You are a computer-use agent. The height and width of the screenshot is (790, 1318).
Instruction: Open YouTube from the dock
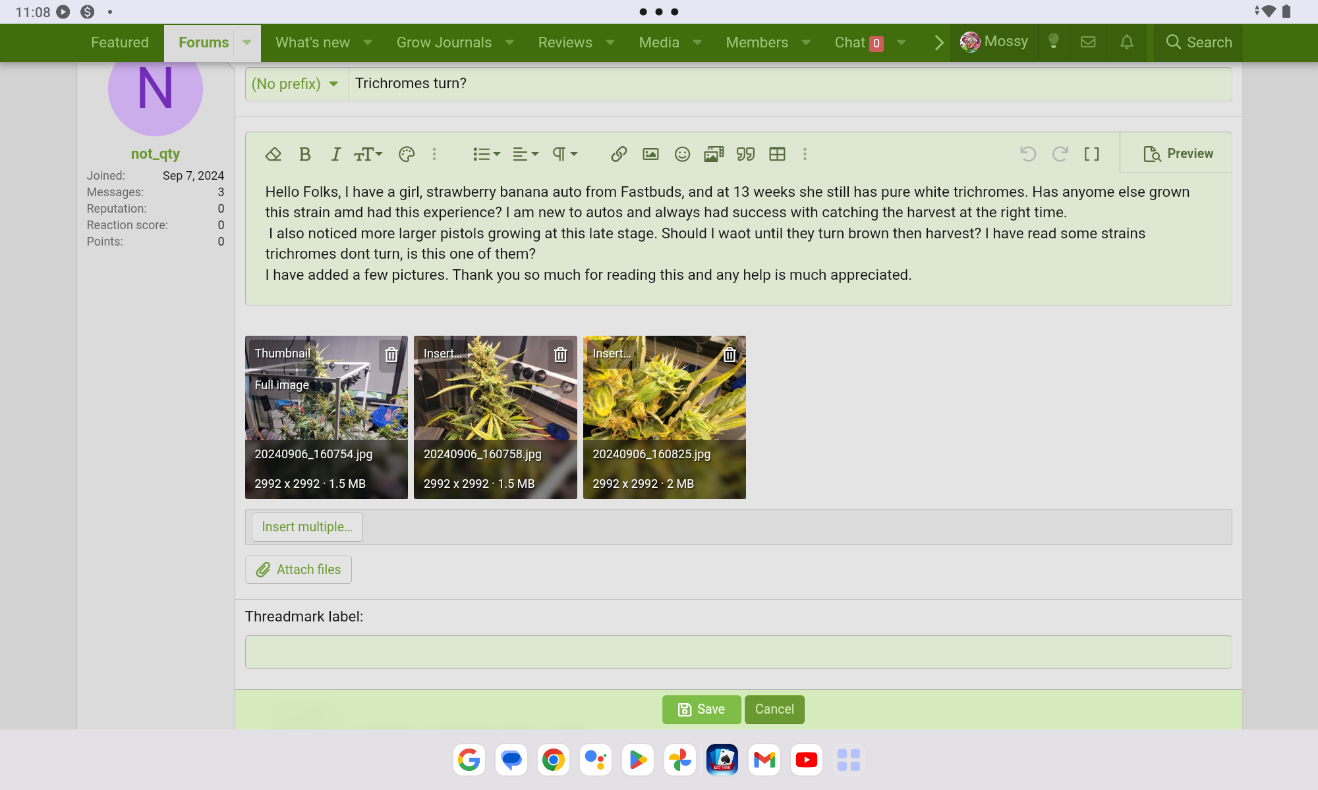[807, 760]
